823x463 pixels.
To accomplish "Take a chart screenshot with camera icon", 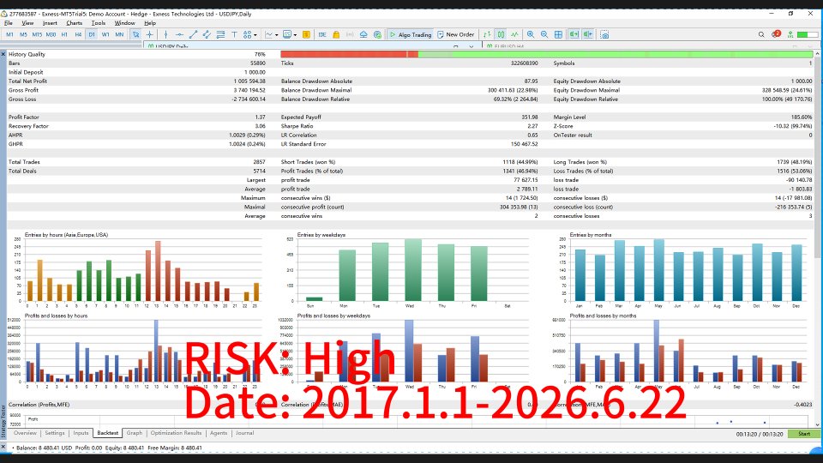I will (x=604, y=34).
